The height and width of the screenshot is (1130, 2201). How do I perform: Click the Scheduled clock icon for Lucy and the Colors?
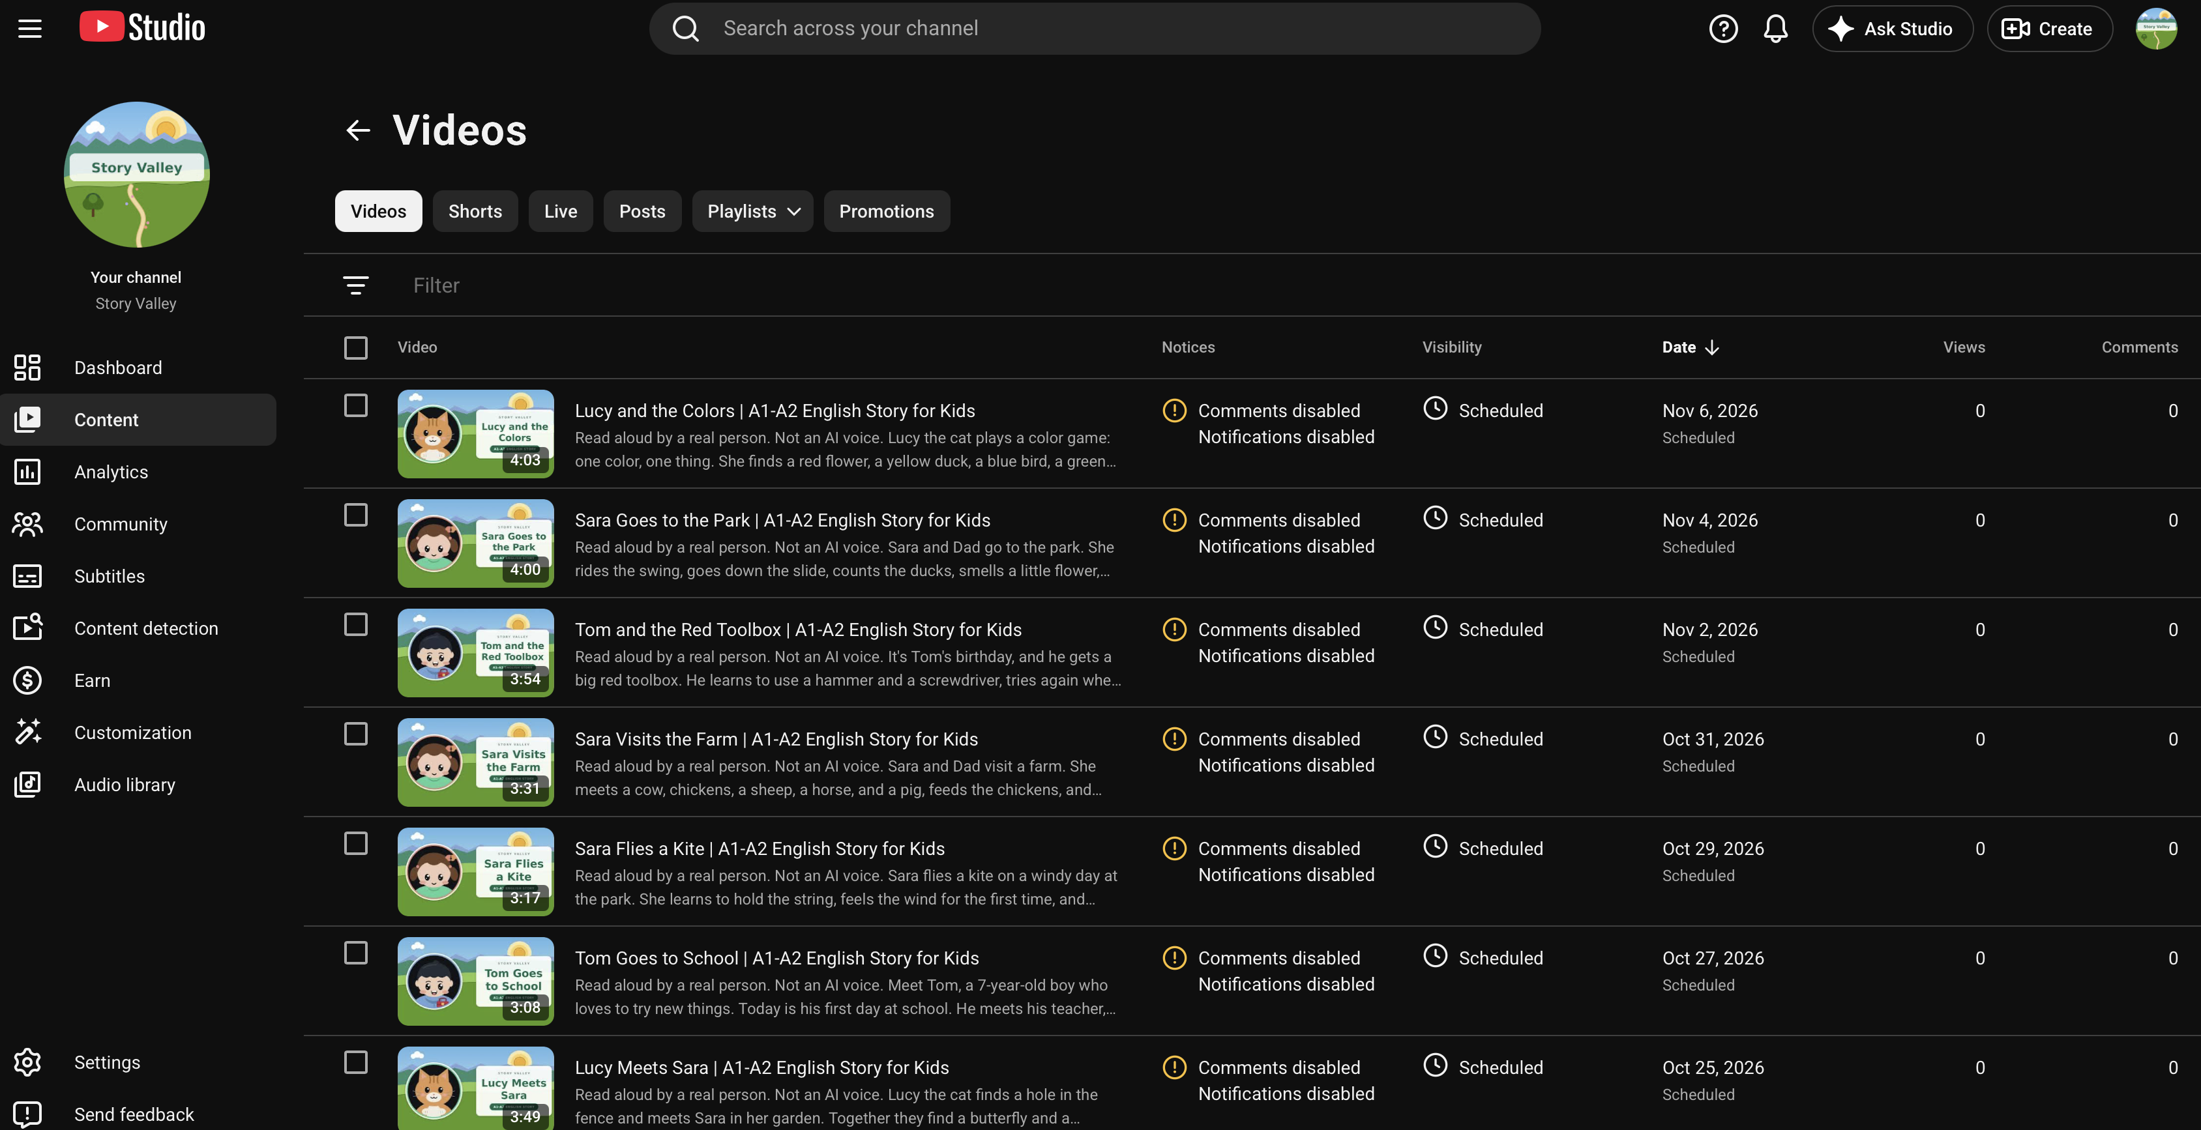pyautogui.click(x=1436, y=408)
